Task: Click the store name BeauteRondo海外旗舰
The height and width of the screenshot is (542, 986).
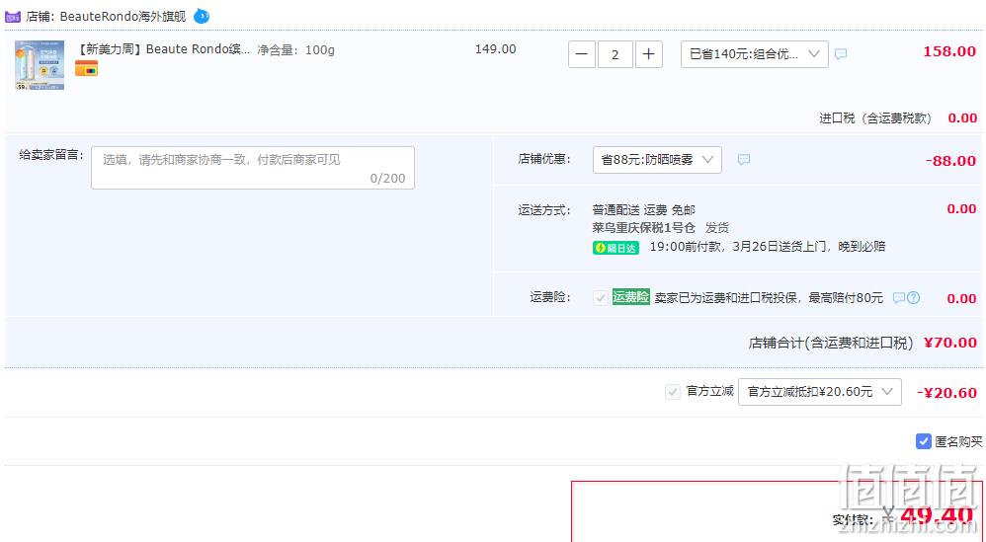Action: pyautogui.click(x=123, y=17)
